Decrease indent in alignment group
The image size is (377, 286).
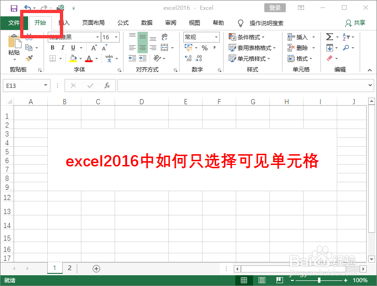tap(132, 58)
